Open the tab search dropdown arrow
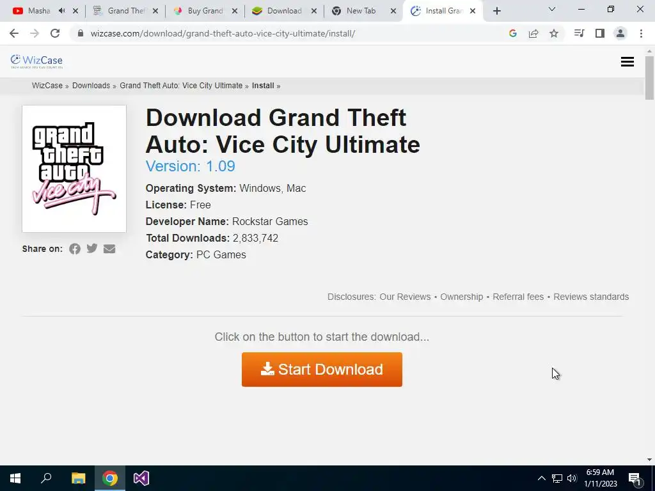This screenshot has width=655, height=491. coord(552,9)
